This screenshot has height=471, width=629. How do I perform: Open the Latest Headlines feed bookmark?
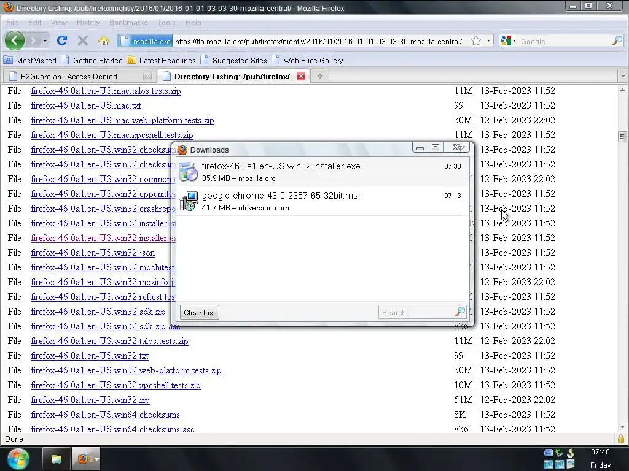162,61
